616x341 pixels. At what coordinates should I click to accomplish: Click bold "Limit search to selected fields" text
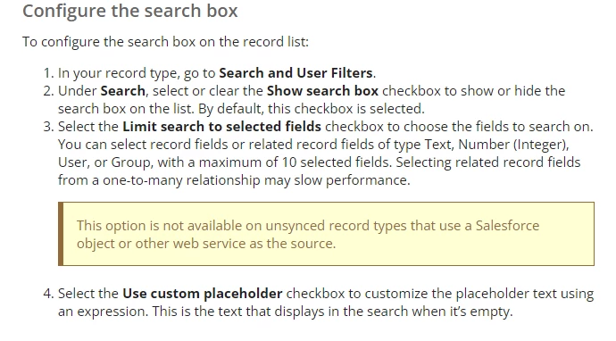[x=222, y=127]
